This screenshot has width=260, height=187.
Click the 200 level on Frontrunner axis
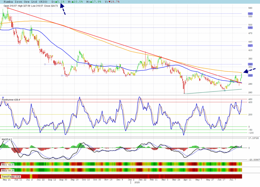coord(250,114)
